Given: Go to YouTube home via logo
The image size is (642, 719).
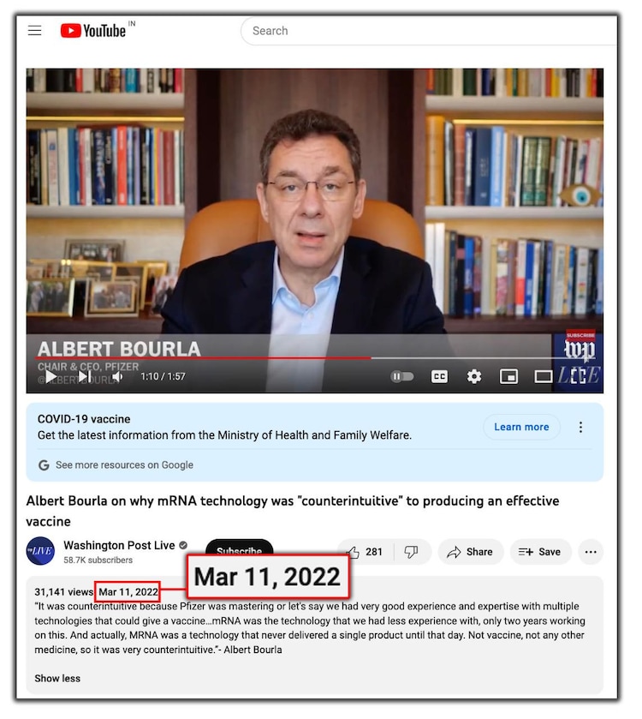Looking at the screenshot, I should 93,31.
